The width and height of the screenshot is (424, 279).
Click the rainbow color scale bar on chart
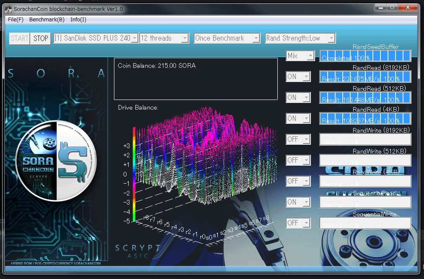(134, 174)
